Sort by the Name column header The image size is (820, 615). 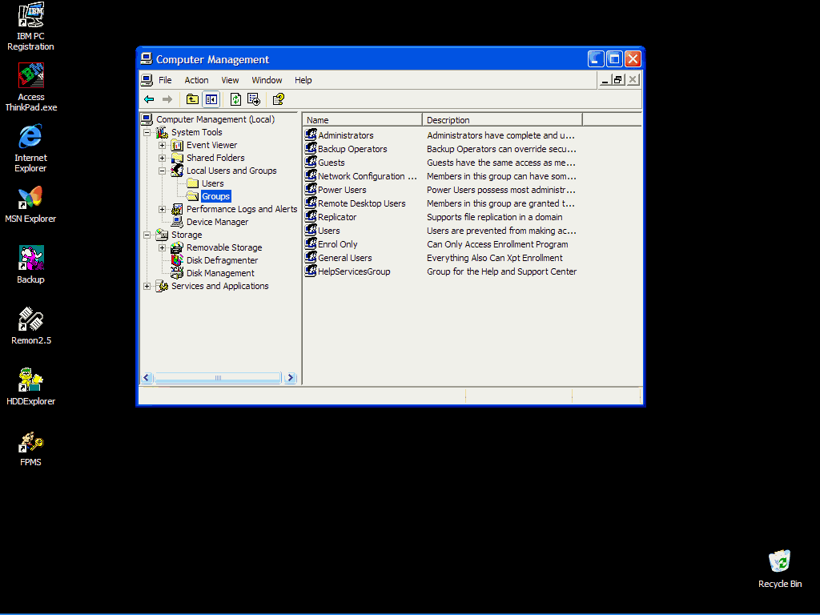[362, 120]
